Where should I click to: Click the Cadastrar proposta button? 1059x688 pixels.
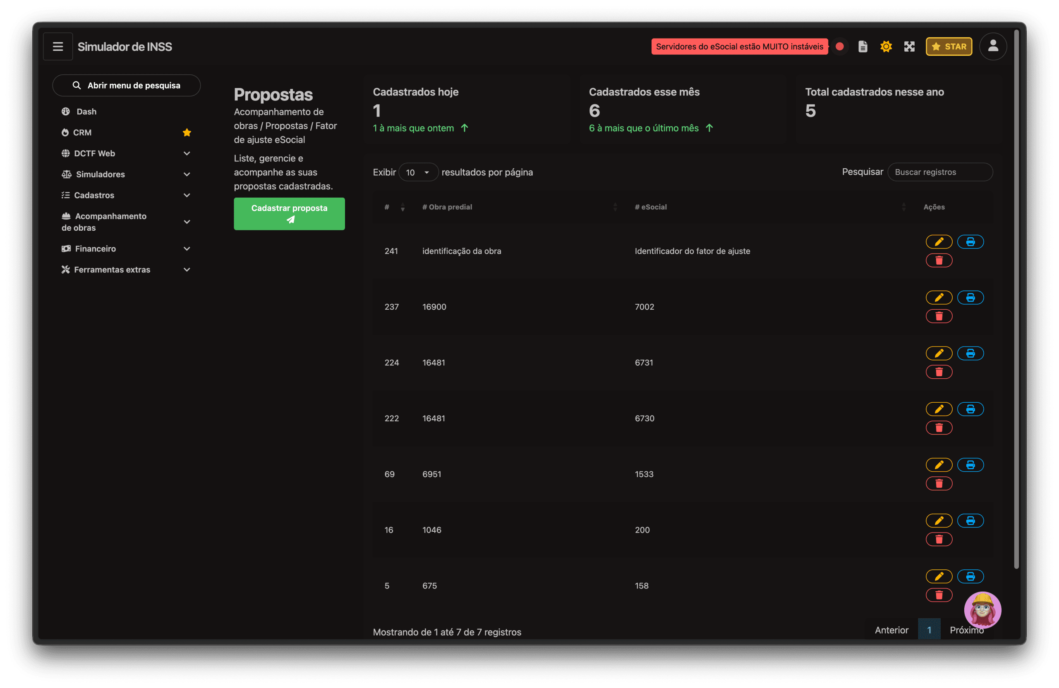pyautogui.click(x=289, y=213)
